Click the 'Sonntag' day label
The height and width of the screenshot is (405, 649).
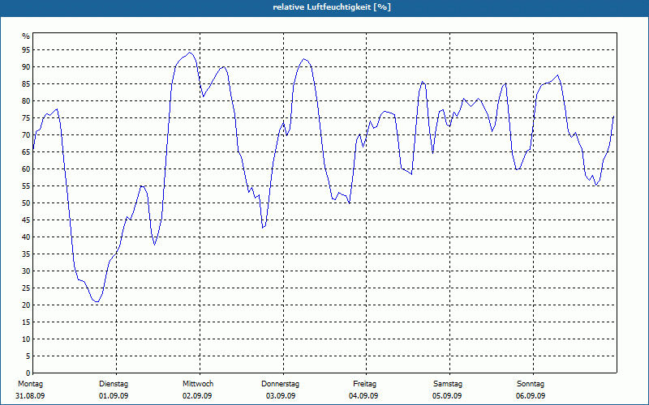pos(531,384)
